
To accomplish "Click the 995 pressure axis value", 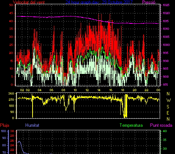I will [165, 53].
